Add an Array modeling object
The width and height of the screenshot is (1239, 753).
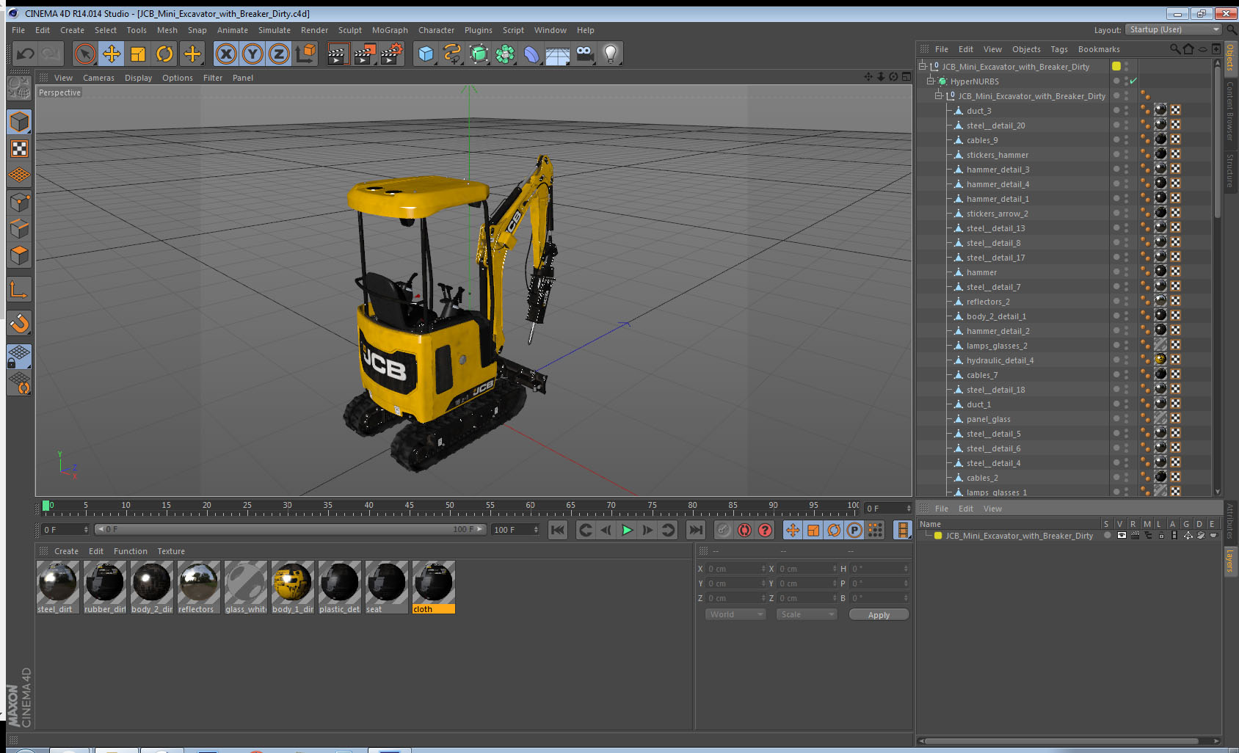[505, 54]
